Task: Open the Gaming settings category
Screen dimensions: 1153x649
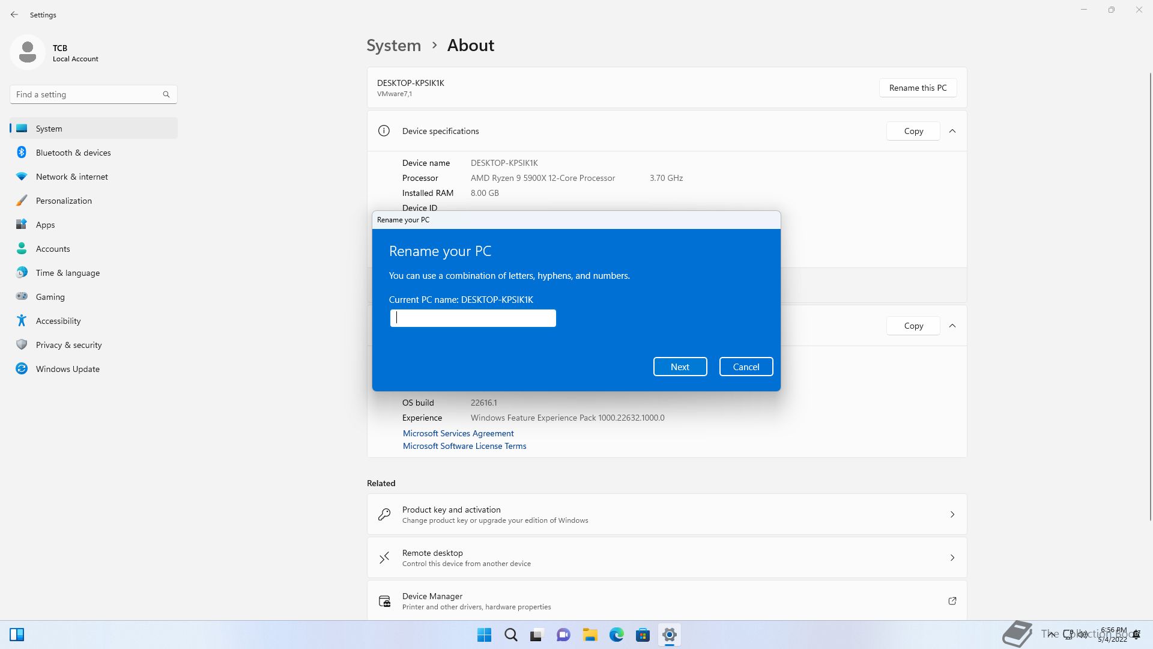Action: (50, 297)
